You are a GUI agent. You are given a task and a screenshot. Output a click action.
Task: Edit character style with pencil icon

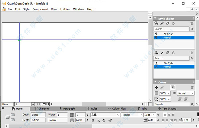162,53
